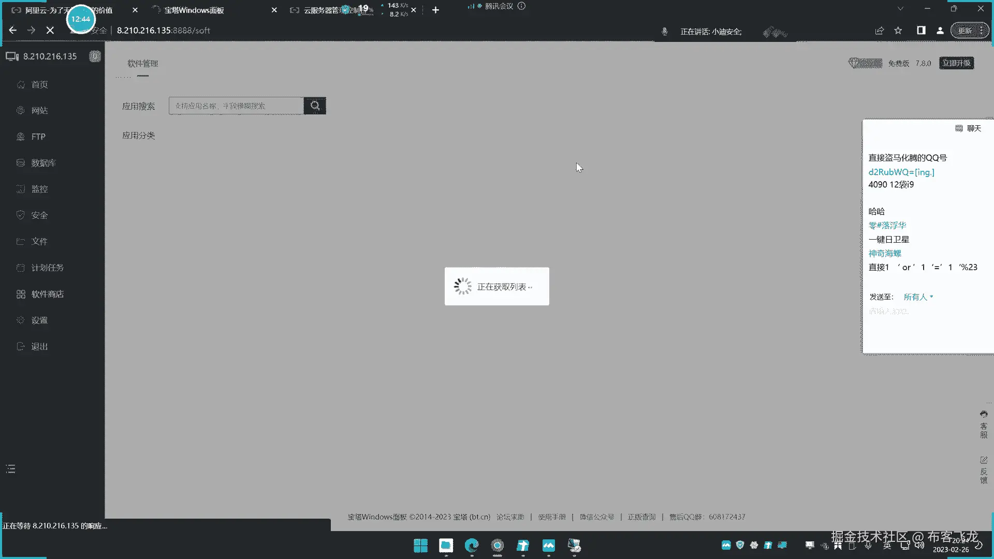Open Windows Start menu on taskbar
Viewport: 994px width, 559px height.
pyautogui.click(x=420, y=546)
